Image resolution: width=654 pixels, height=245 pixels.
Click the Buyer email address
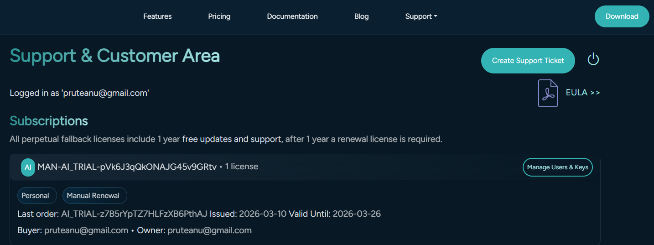tap(86, 230)
